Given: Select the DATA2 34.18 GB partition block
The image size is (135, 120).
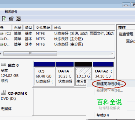Looking at the screenshot, I should click(x=103, y=71).
